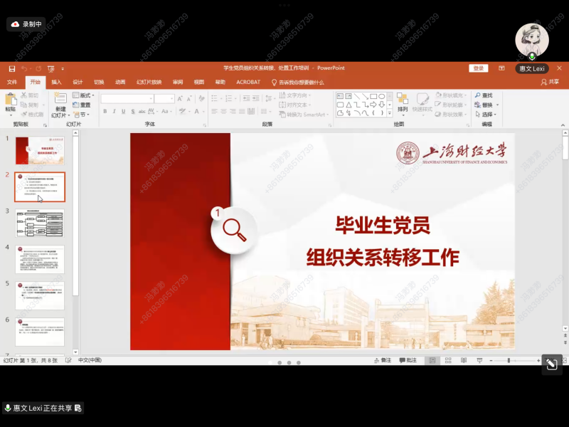
Task: Toggle Comments (批注) pane in status bar
Action: pyautogui.click(x=408, y=360)
